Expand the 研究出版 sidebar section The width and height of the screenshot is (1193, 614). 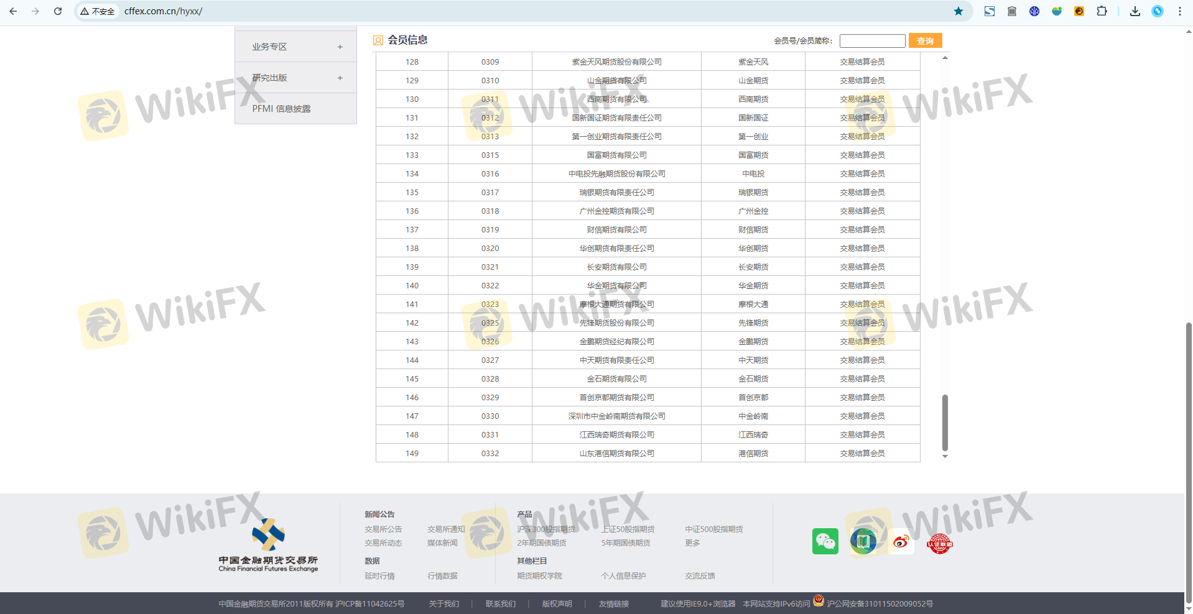coord(340,78)
